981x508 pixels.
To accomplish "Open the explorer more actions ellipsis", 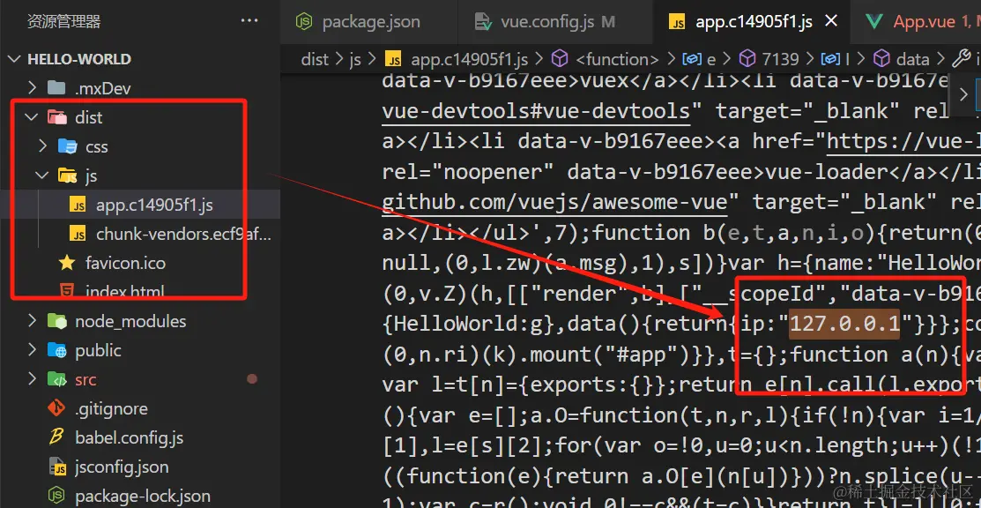I will click(x=249, y=22).
